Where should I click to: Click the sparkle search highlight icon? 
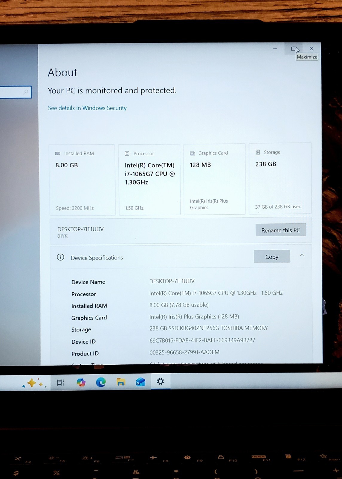[34, 383]
